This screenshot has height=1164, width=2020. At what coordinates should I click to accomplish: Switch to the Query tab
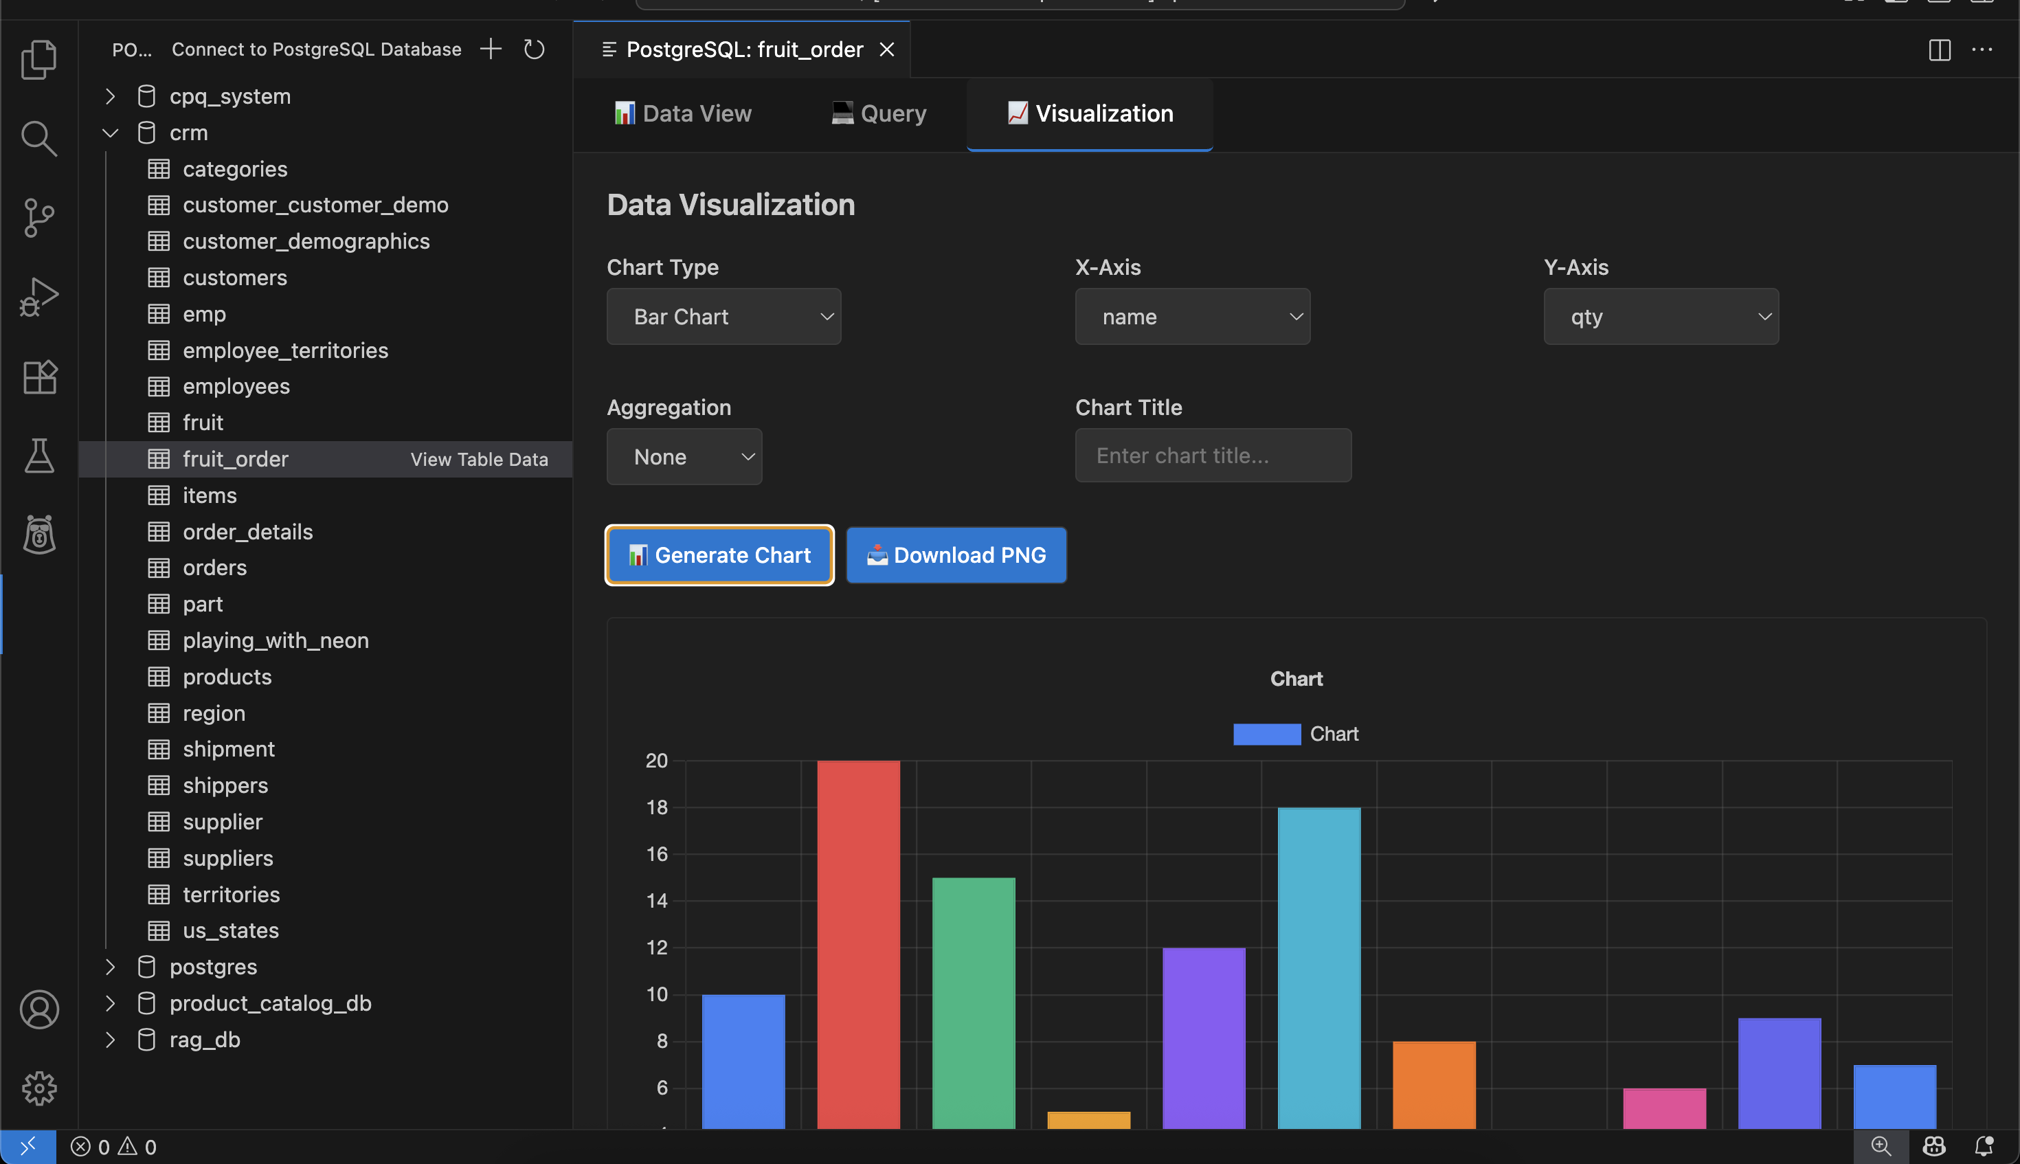[x=879, y=113]
